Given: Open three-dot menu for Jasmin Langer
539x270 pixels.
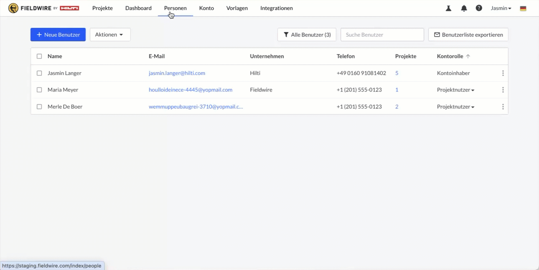Looking at the screenshot, I should (503, 73).
